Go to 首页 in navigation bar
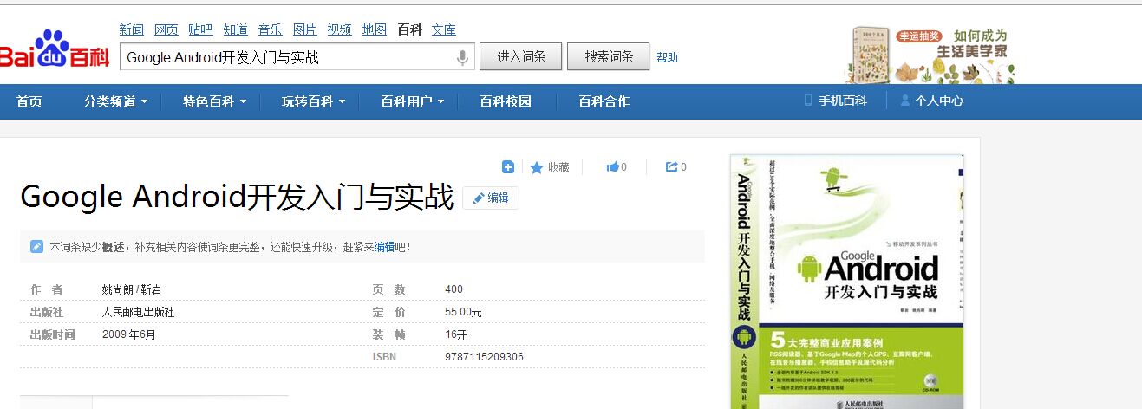The height and width of the screenshot is (409, 1142). click(29, 101)
